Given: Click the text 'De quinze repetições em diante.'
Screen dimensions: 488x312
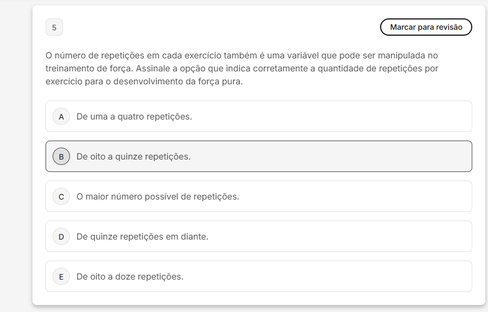Looking at the screenshot, I should 142,236.
